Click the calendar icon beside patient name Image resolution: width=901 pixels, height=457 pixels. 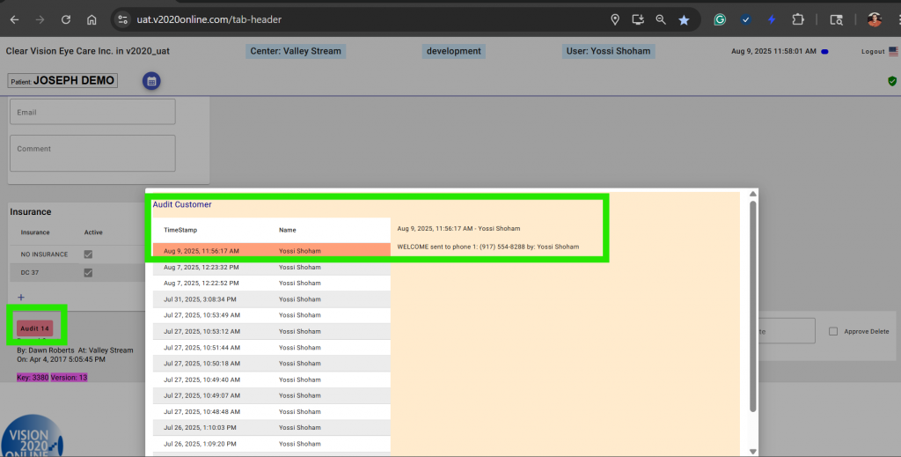tap(151, 81)
